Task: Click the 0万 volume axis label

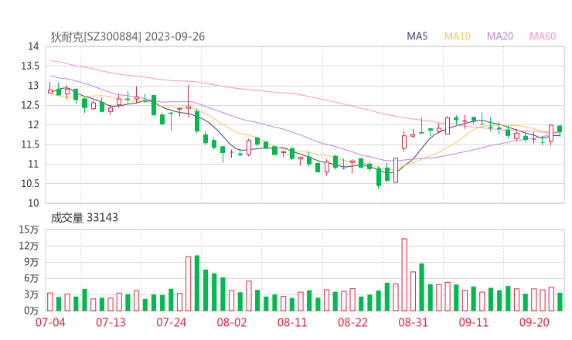Action: pos(32,311)
